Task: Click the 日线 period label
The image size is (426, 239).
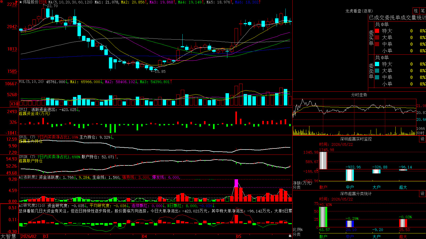Action: [x=43, y=2]
